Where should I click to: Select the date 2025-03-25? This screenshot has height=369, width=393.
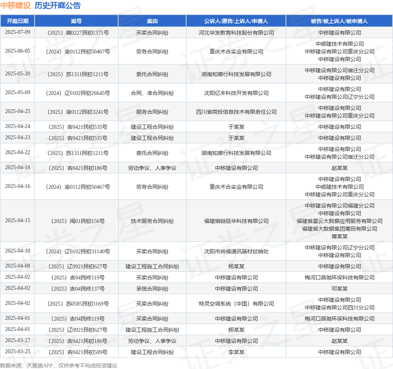(18, 351)
